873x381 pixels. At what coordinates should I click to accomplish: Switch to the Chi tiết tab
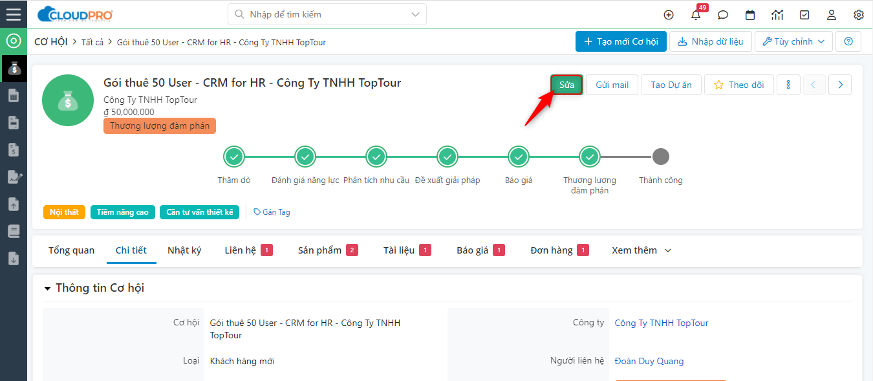tap(131, 250)
